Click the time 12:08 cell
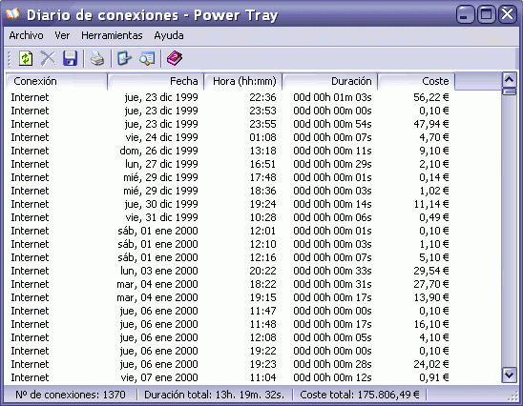Image resolution: width=523 pixels, height=406 pixels. [263, 337]
